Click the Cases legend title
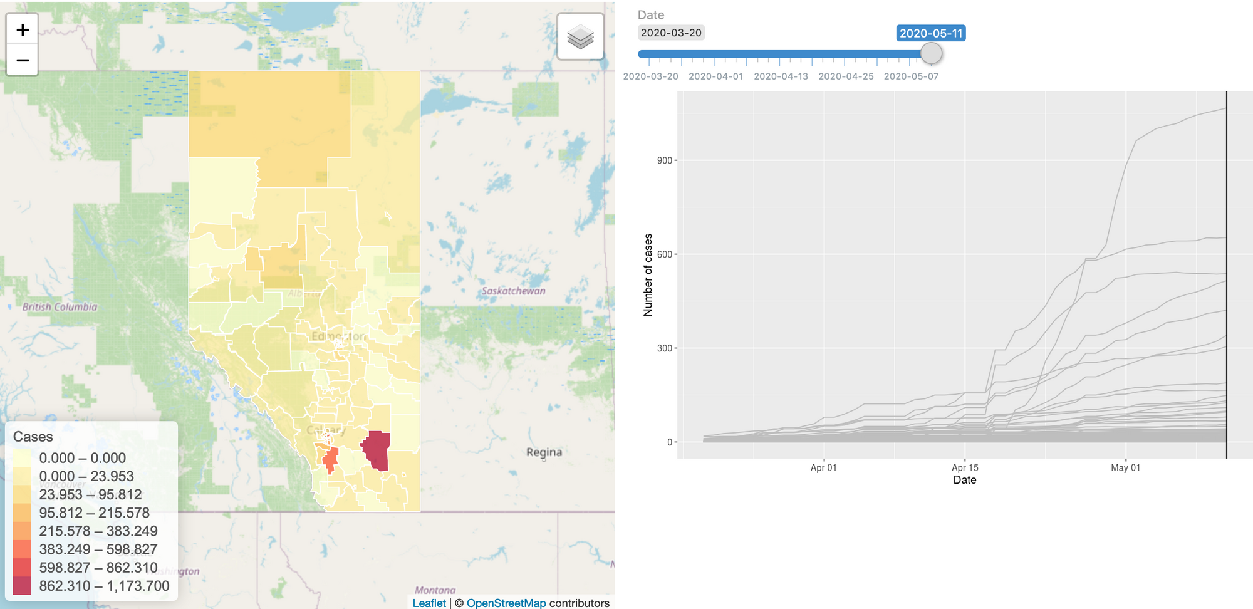This screenshot has width=1253, height=609. click(33, 437)
